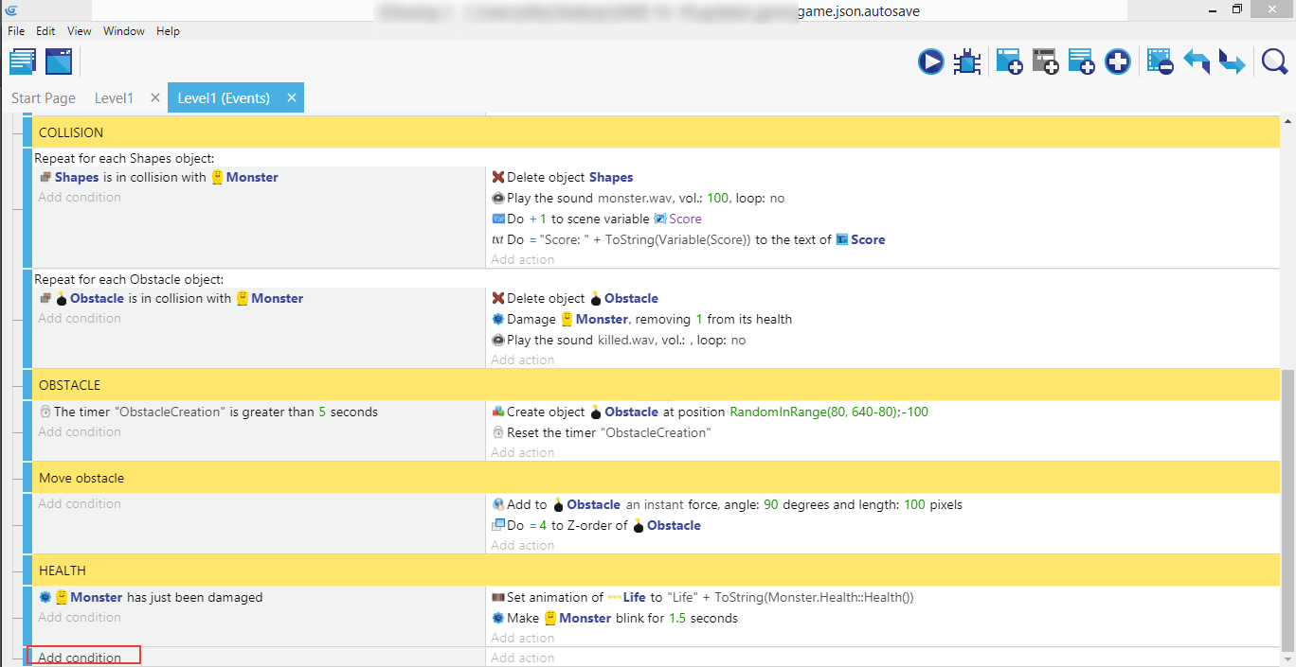Redo the last undone change
1296x667 pixels.
1232,62
